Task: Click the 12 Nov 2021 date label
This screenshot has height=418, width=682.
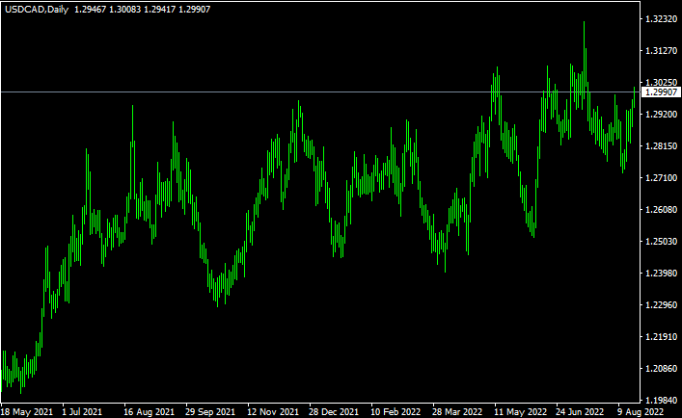Action: tap(273, 411)
